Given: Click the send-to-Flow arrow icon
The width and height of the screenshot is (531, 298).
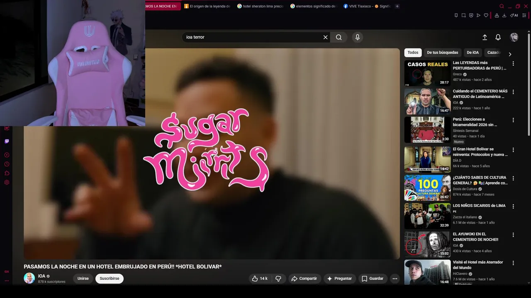Looking at the screenshot, I should coord(478,15).
